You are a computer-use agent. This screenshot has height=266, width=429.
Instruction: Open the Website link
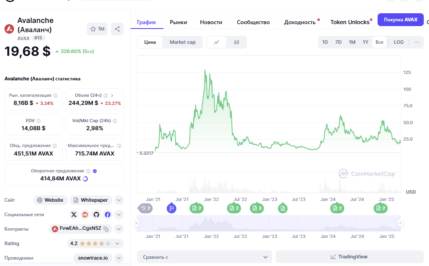[50, 200]
